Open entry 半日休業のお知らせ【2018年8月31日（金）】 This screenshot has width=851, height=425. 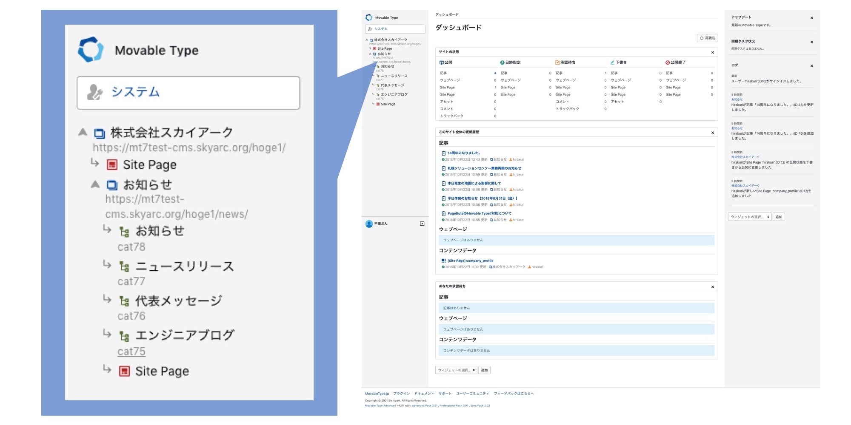(483, 198)
